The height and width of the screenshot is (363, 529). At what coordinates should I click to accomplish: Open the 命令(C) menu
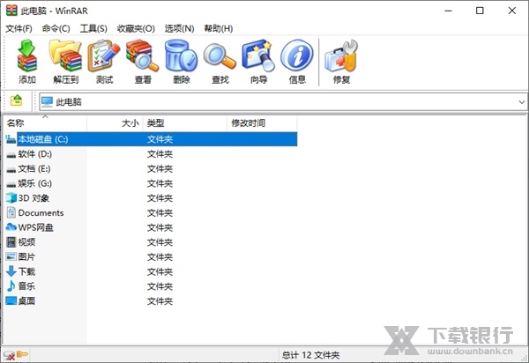(x=56, y=29)
